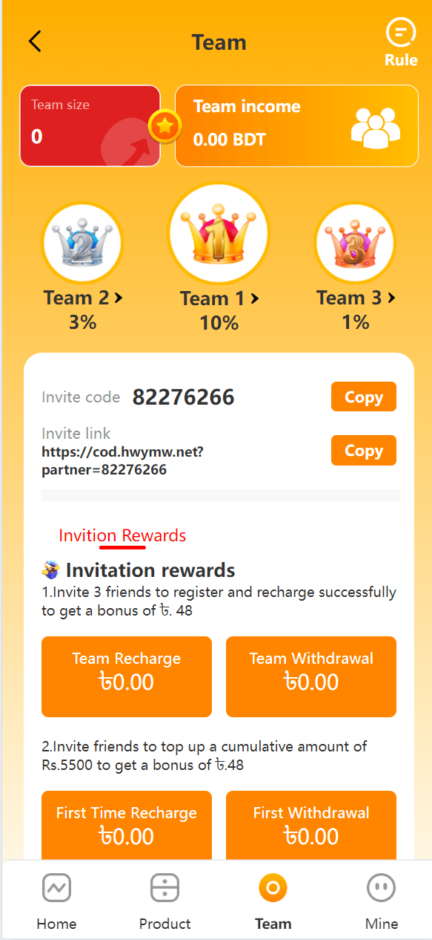This screenshot has height=940, width=432.
Task: Copy the invite code 82276266
Action: click(364, 396)
